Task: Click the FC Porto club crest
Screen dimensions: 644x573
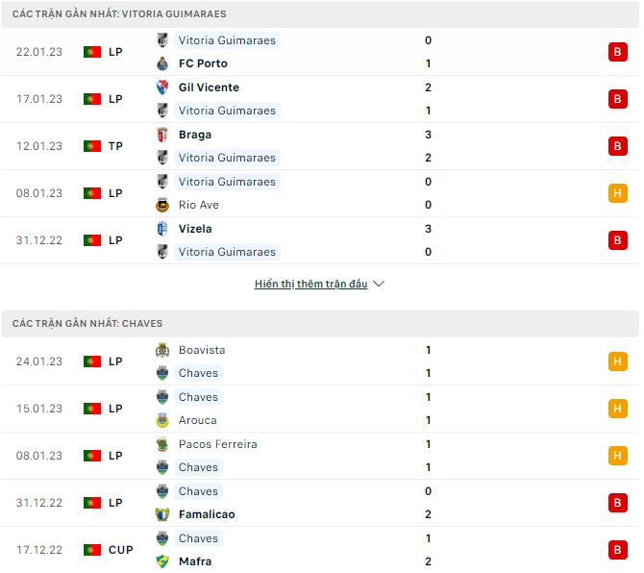Action: pyautogui.click(x=162, y=63)
